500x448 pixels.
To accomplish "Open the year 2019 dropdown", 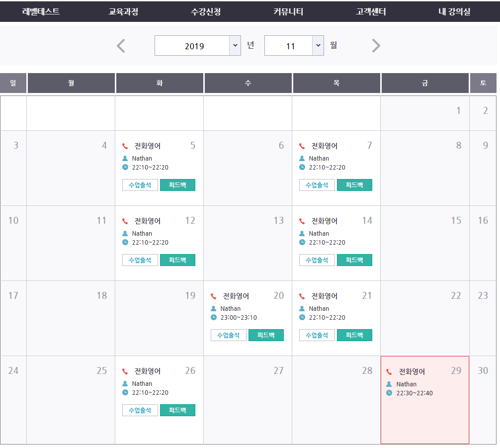I will point(197,46).
